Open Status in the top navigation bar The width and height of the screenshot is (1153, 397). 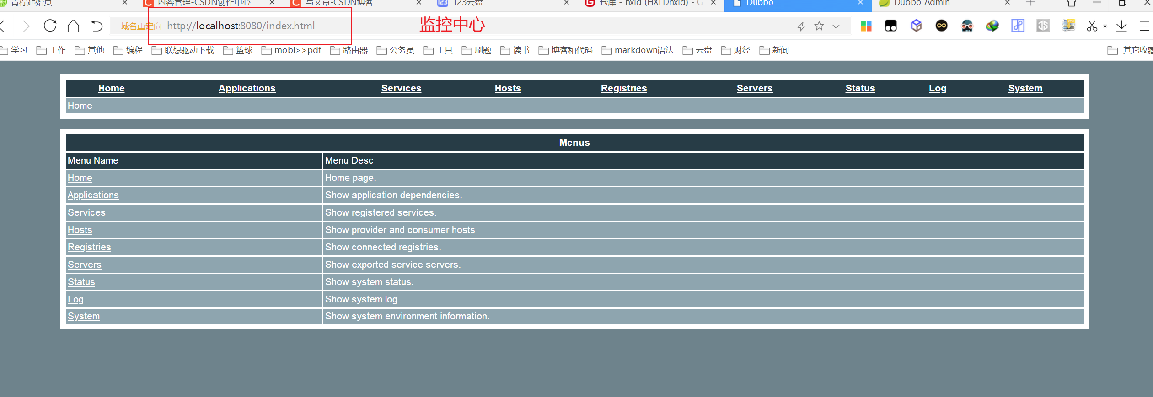tap(860, 88)
